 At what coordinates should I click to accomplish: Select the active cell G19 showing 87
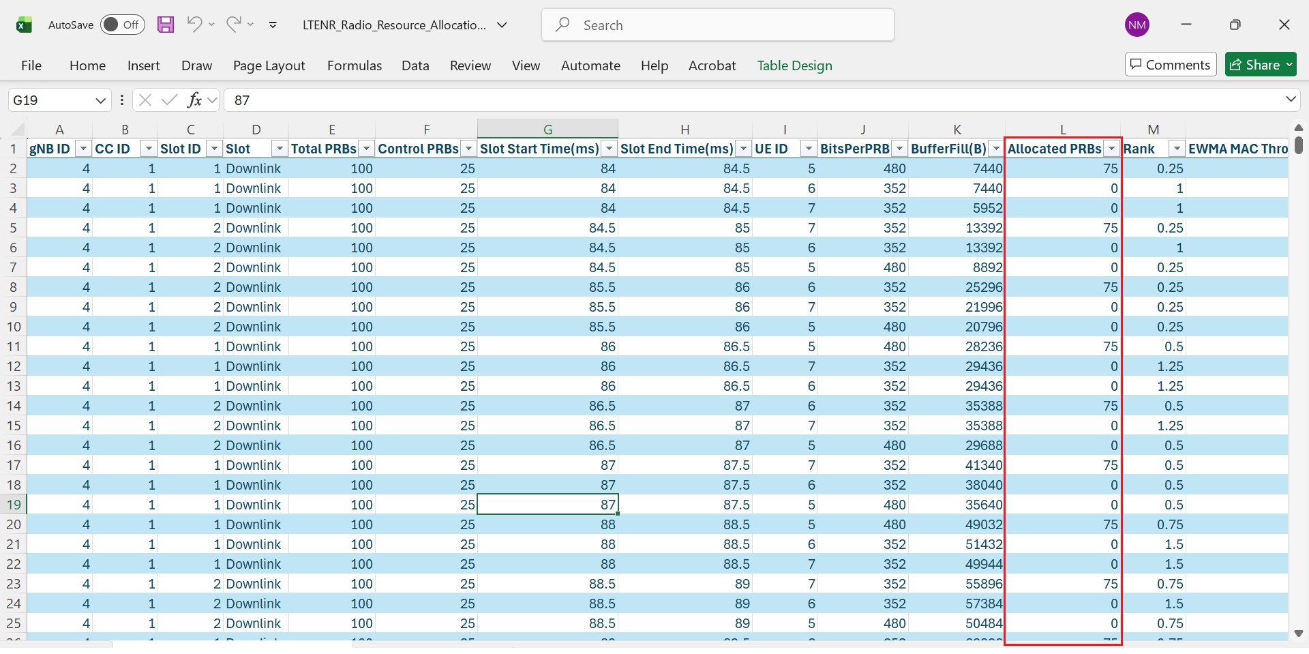[x=547, y=505]
